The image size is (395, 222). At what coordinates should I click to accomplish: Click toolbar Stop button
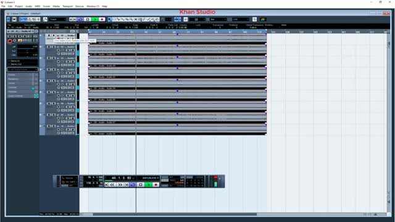(x=88, y=19)
